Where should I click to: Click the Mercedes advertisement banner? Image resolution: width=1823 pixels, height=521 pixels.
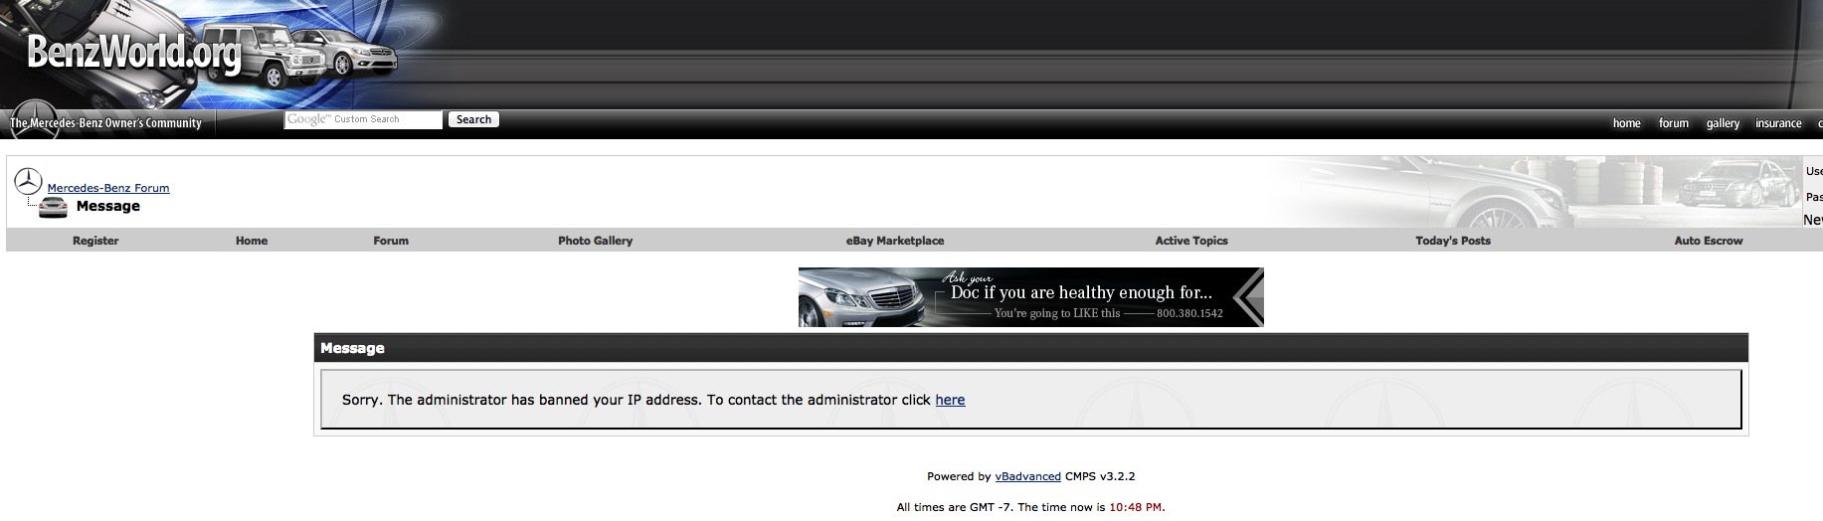[x=1030, y=297]
